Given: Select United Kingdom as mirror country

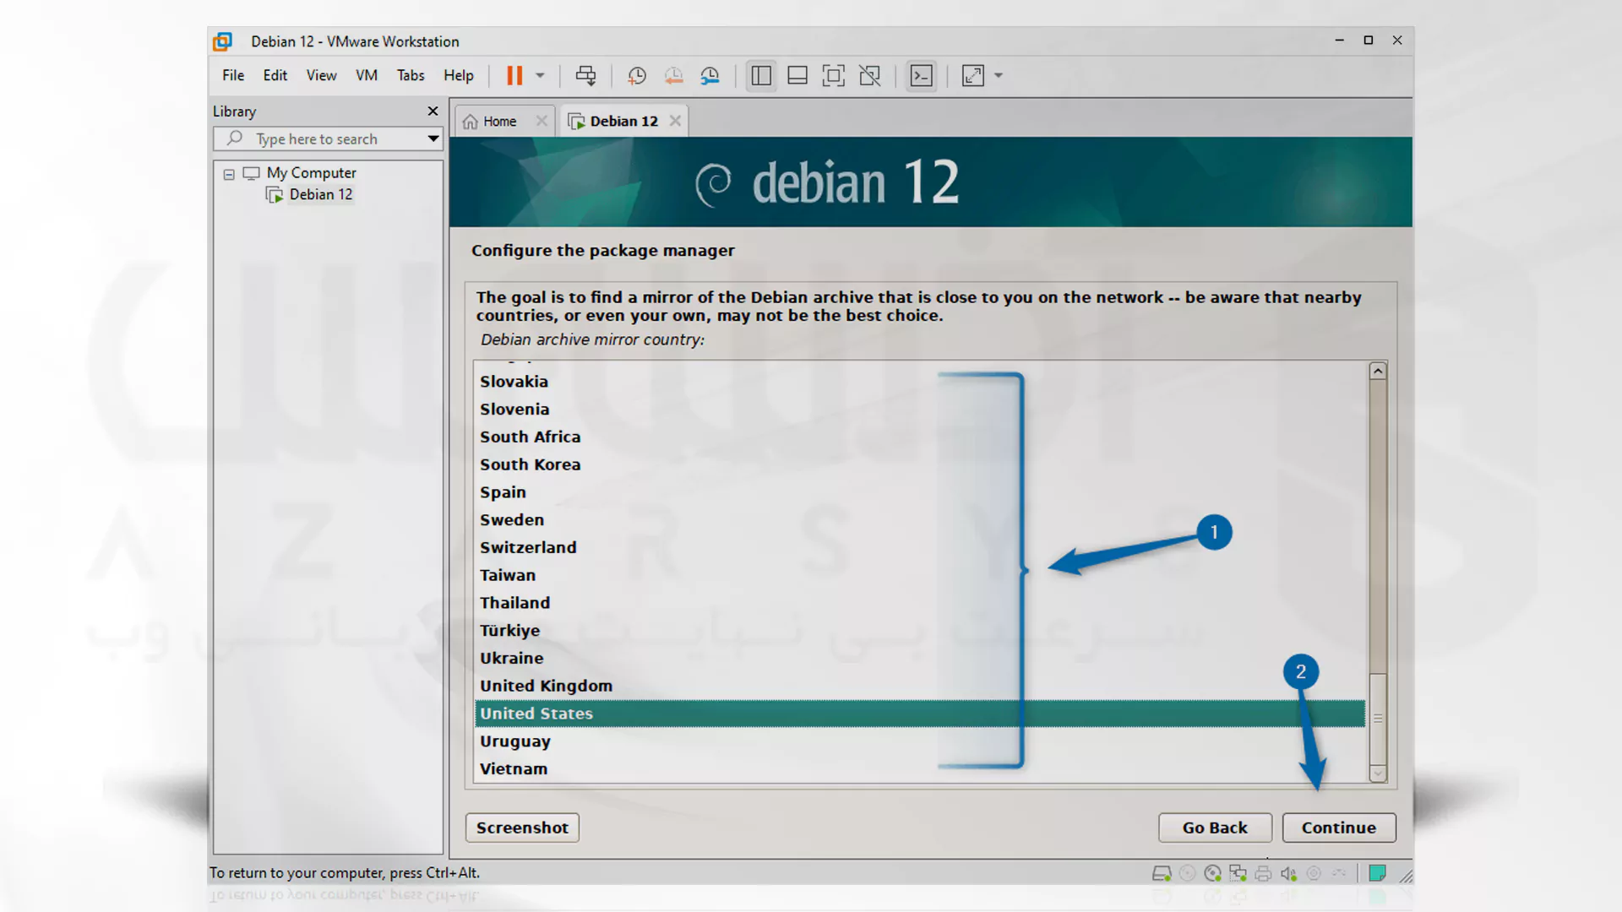Looking at the screenshot, I should 919,687.
